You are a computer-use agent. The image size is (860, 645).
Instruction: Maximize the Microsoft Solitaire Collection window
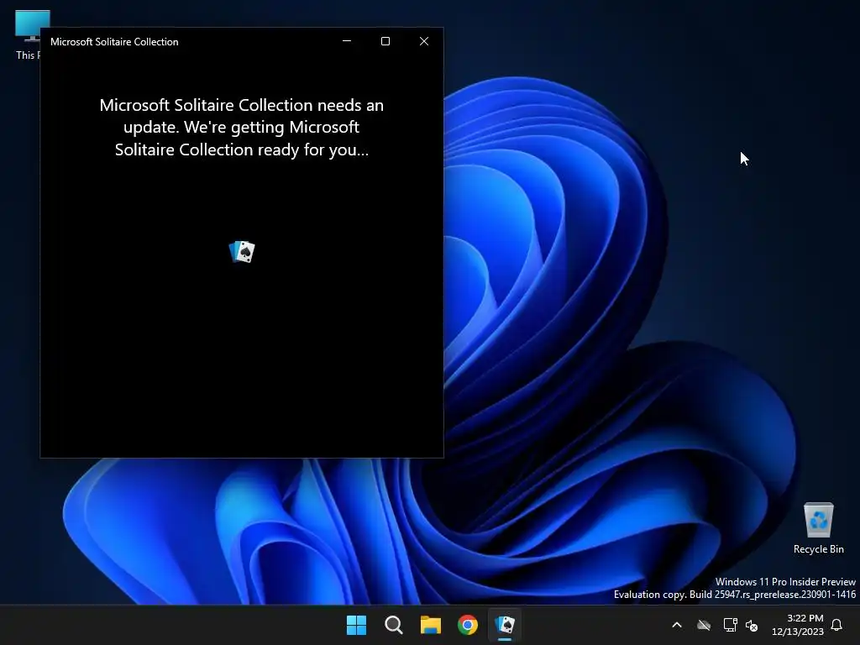tap(385, 41)
